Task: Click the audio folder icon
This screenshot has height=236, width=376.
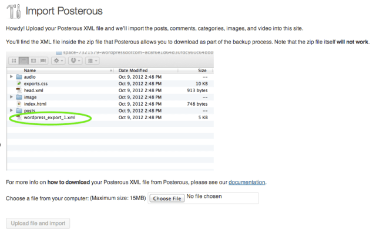Action: (19, 77)
